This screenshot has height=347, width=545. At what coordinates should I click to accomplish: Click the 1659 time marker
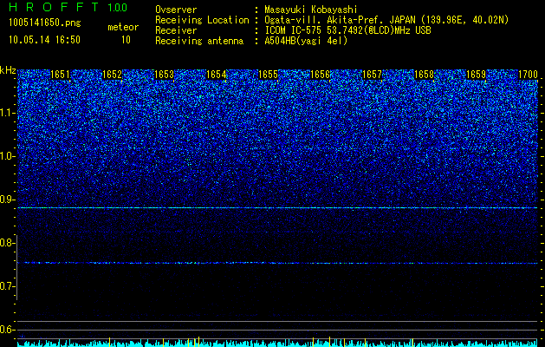click(x=476, y=75)
